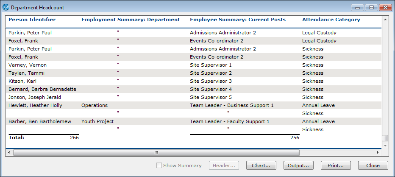The height and width of the screenshot is (177, 395).
Task: Open the Chart... options
Action: pos(261,166)
